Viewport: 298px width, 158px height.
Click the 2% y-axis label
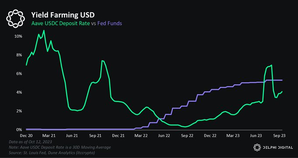[19, 111]
